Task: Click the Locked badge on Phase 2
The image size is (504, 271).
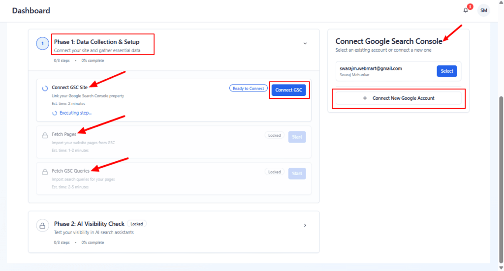Action: coord(136,224)
